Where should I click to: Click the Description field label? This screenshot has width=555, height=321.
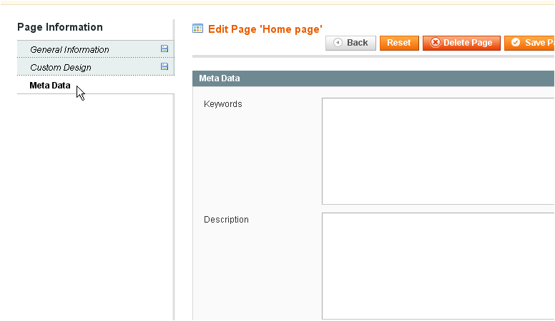click(x=226, y=220)
